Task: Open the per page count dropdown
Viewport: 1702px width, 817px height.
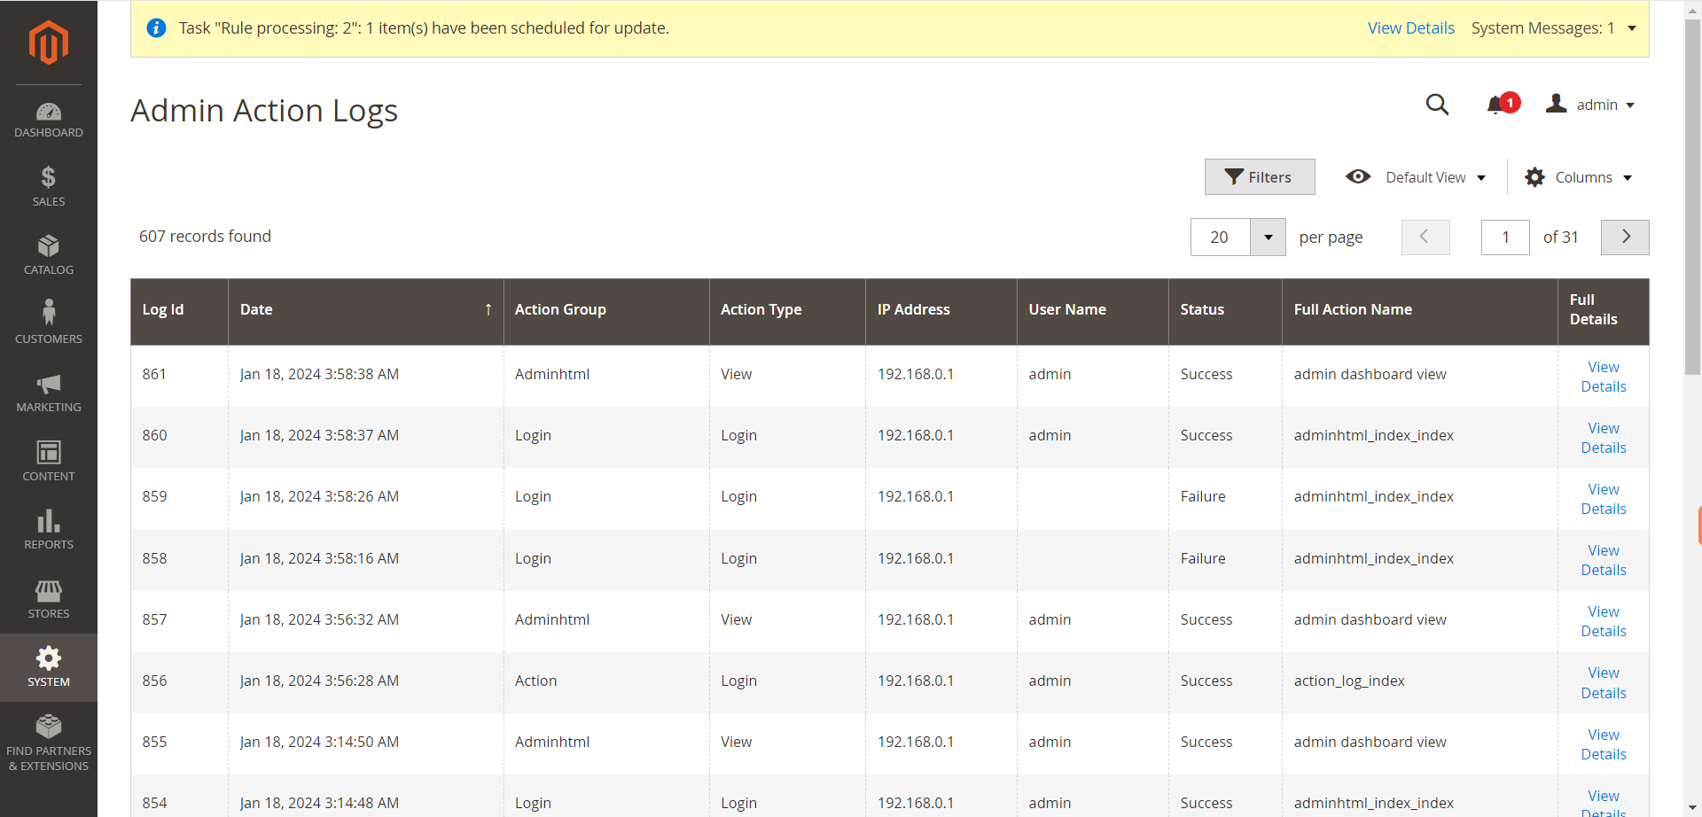Action: (x=1268, y=237)
